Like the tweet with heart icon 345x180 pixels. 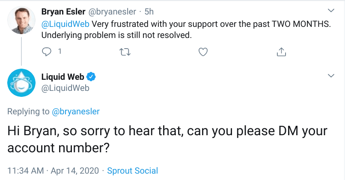click(x=203, y=52)
